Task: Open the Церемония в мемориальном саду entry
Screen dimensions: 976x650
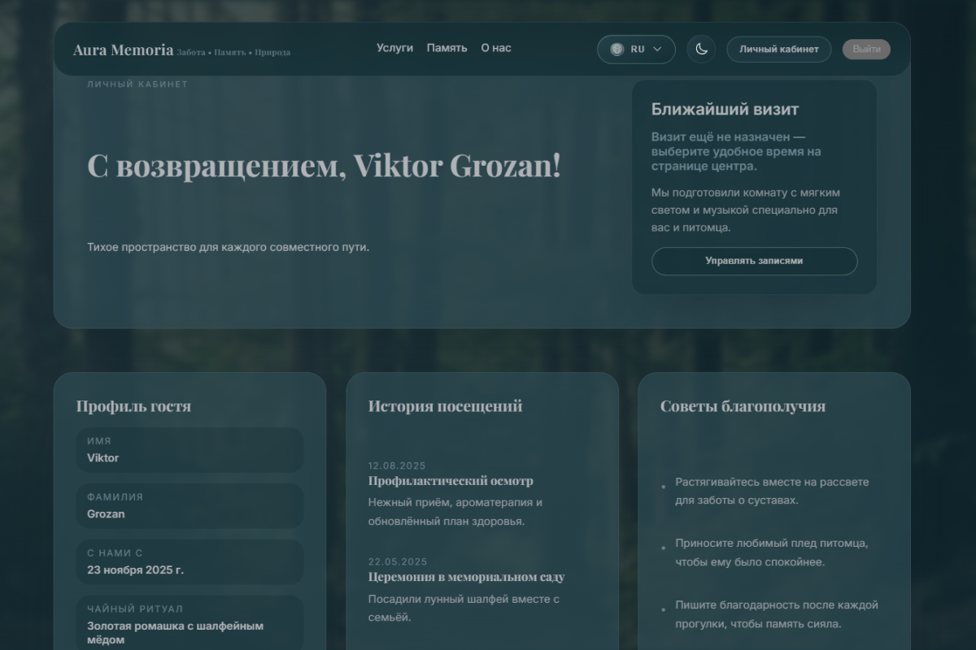Action: point(466,577)
